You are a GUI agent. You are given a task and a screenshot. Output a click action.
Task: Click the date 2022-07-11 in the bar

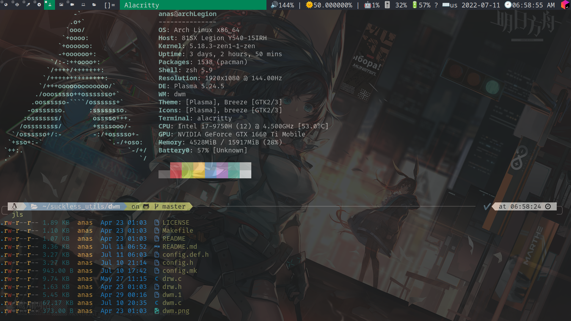pyautogui.click(x=481, y=5)
